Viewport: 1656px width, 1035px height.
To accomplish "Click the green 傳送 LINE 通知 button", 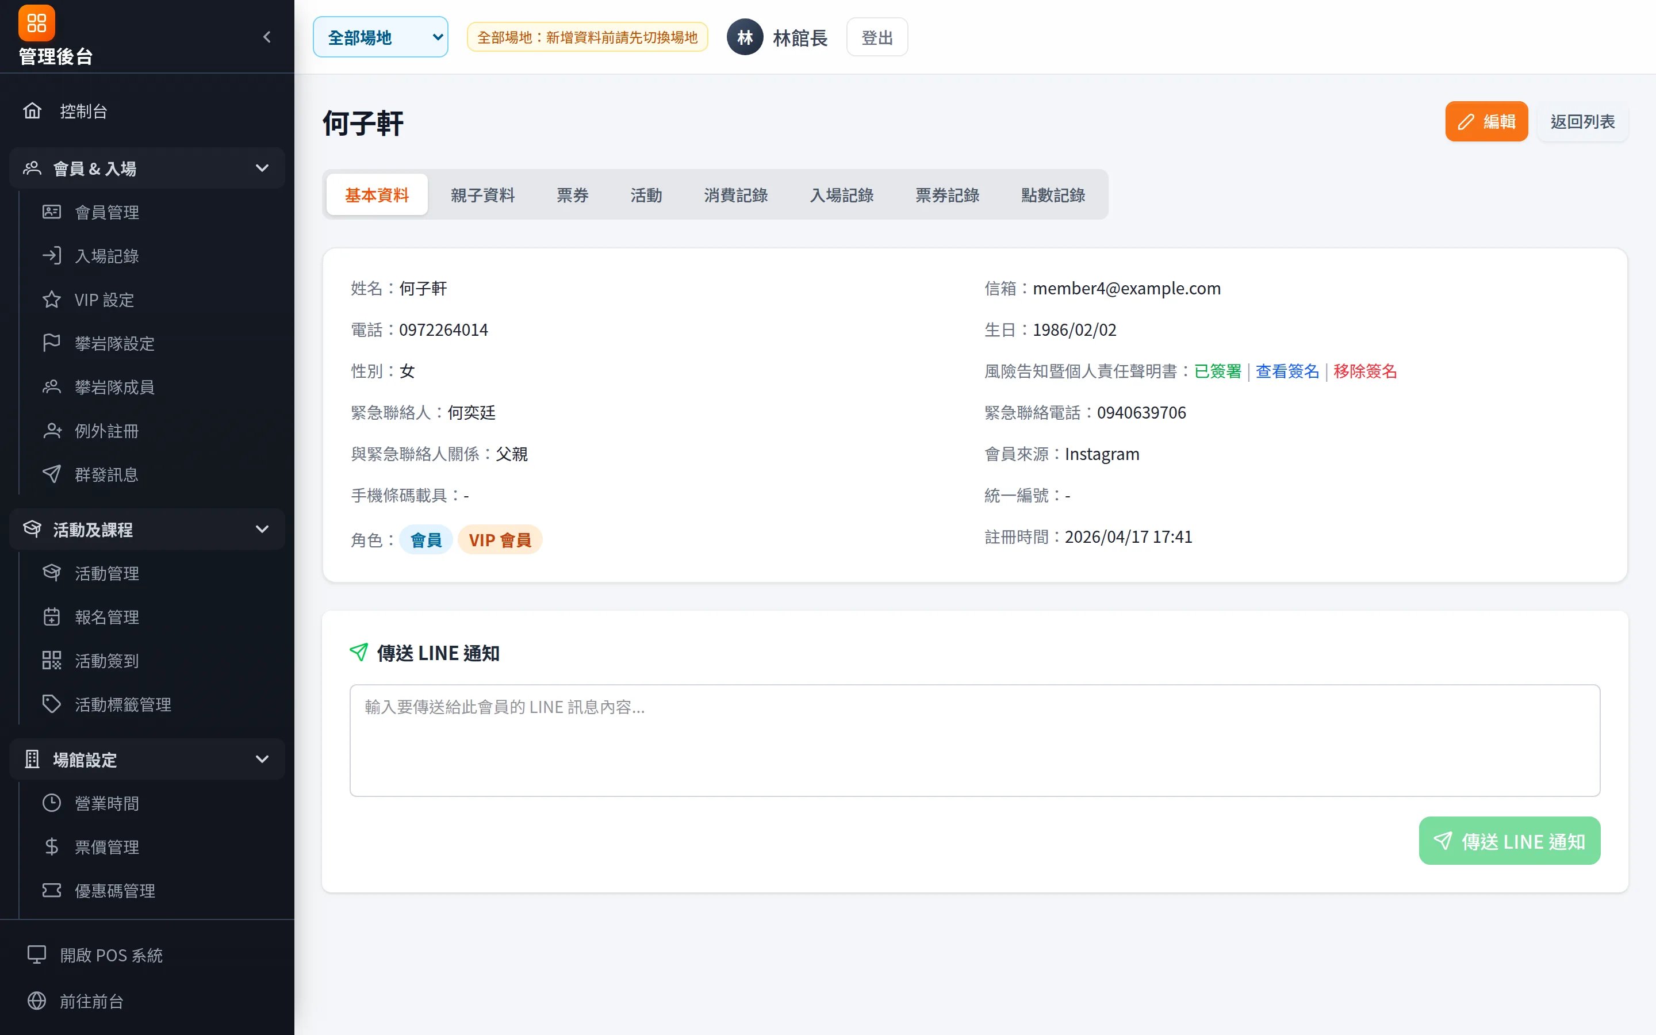I will click(1509, 841).
